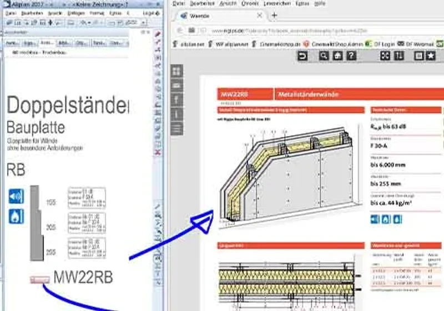The height and width of the screenshot is (311, 444).
Task: Click the red MW22RB header on the catalog page
Action: pos(245,94)
